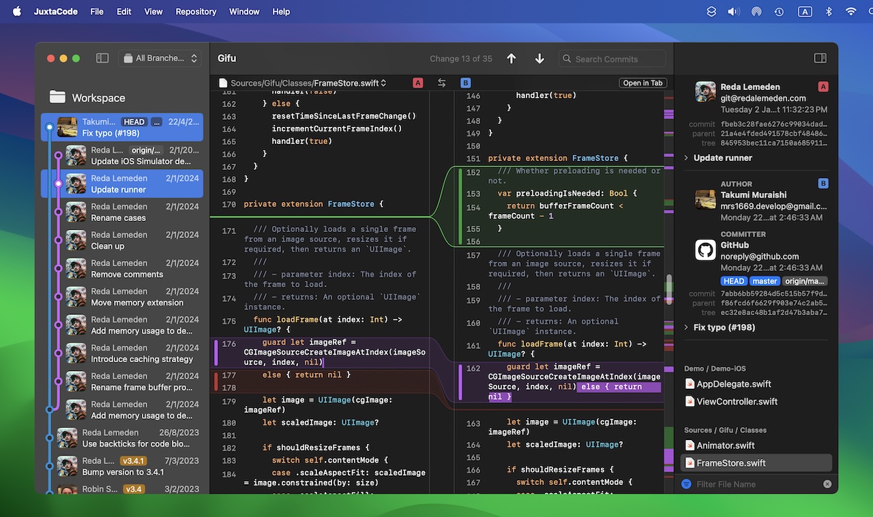This screenshot has width=873, height=517.
Task: Open ViewController.swift in the file list
Action: 731,402
